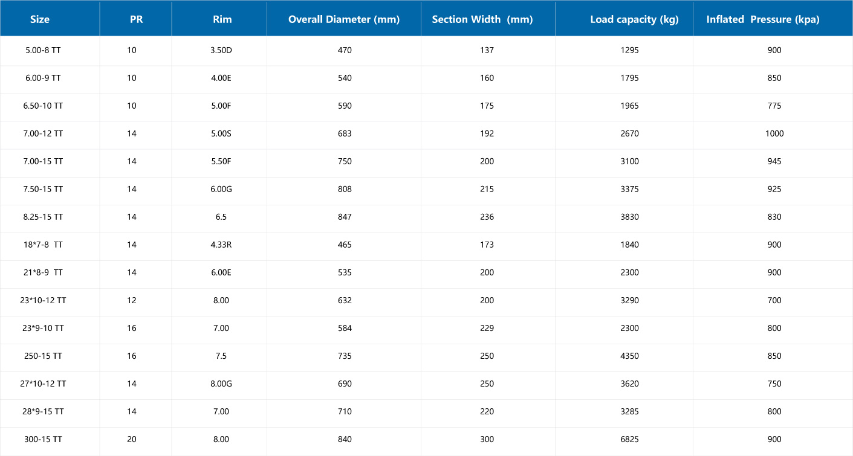This screenshot has width=853, height=456.
Task: Select the 8.00G rim cell
Action: [x=221, y=384]
